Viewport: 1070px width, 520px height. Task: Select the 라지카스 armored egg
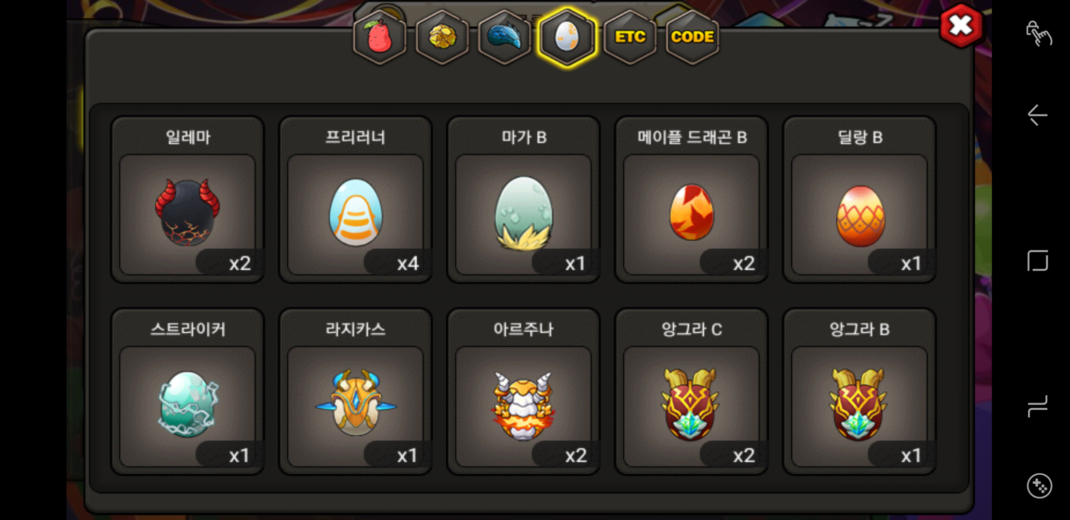(355, 391)
